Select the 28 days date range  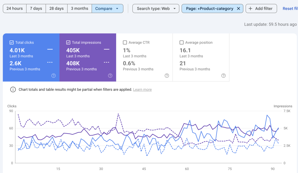[56, 8]
